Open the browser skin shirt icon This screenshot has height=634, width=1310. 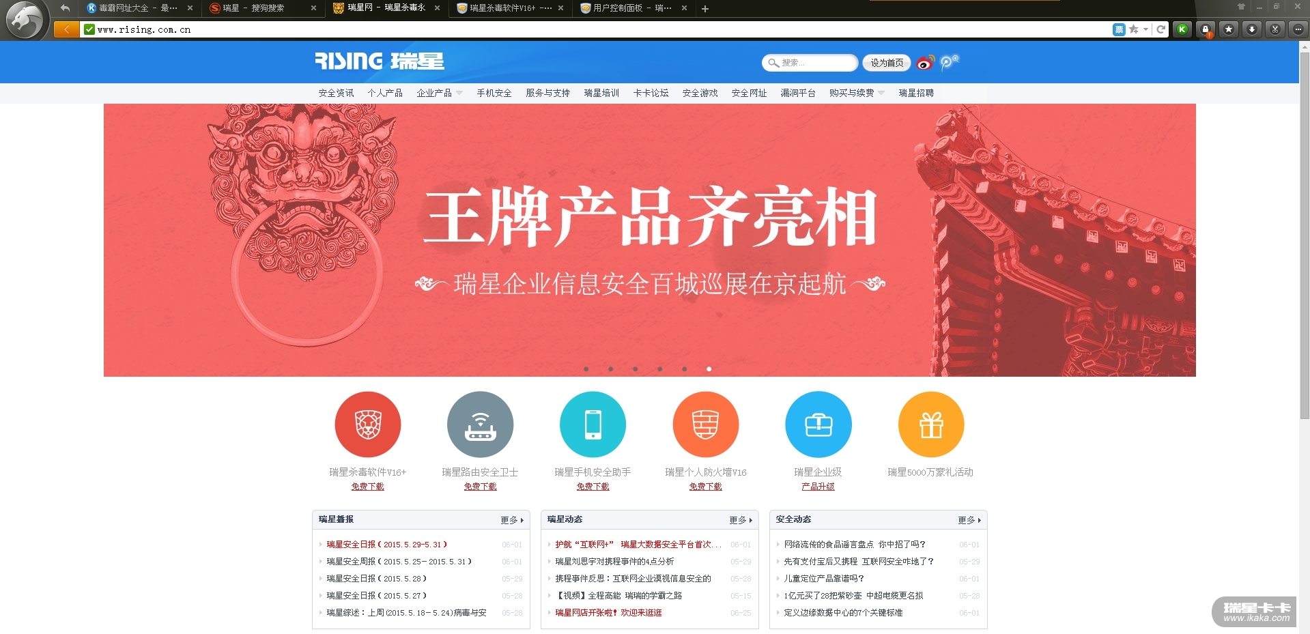pos(1241,6)
